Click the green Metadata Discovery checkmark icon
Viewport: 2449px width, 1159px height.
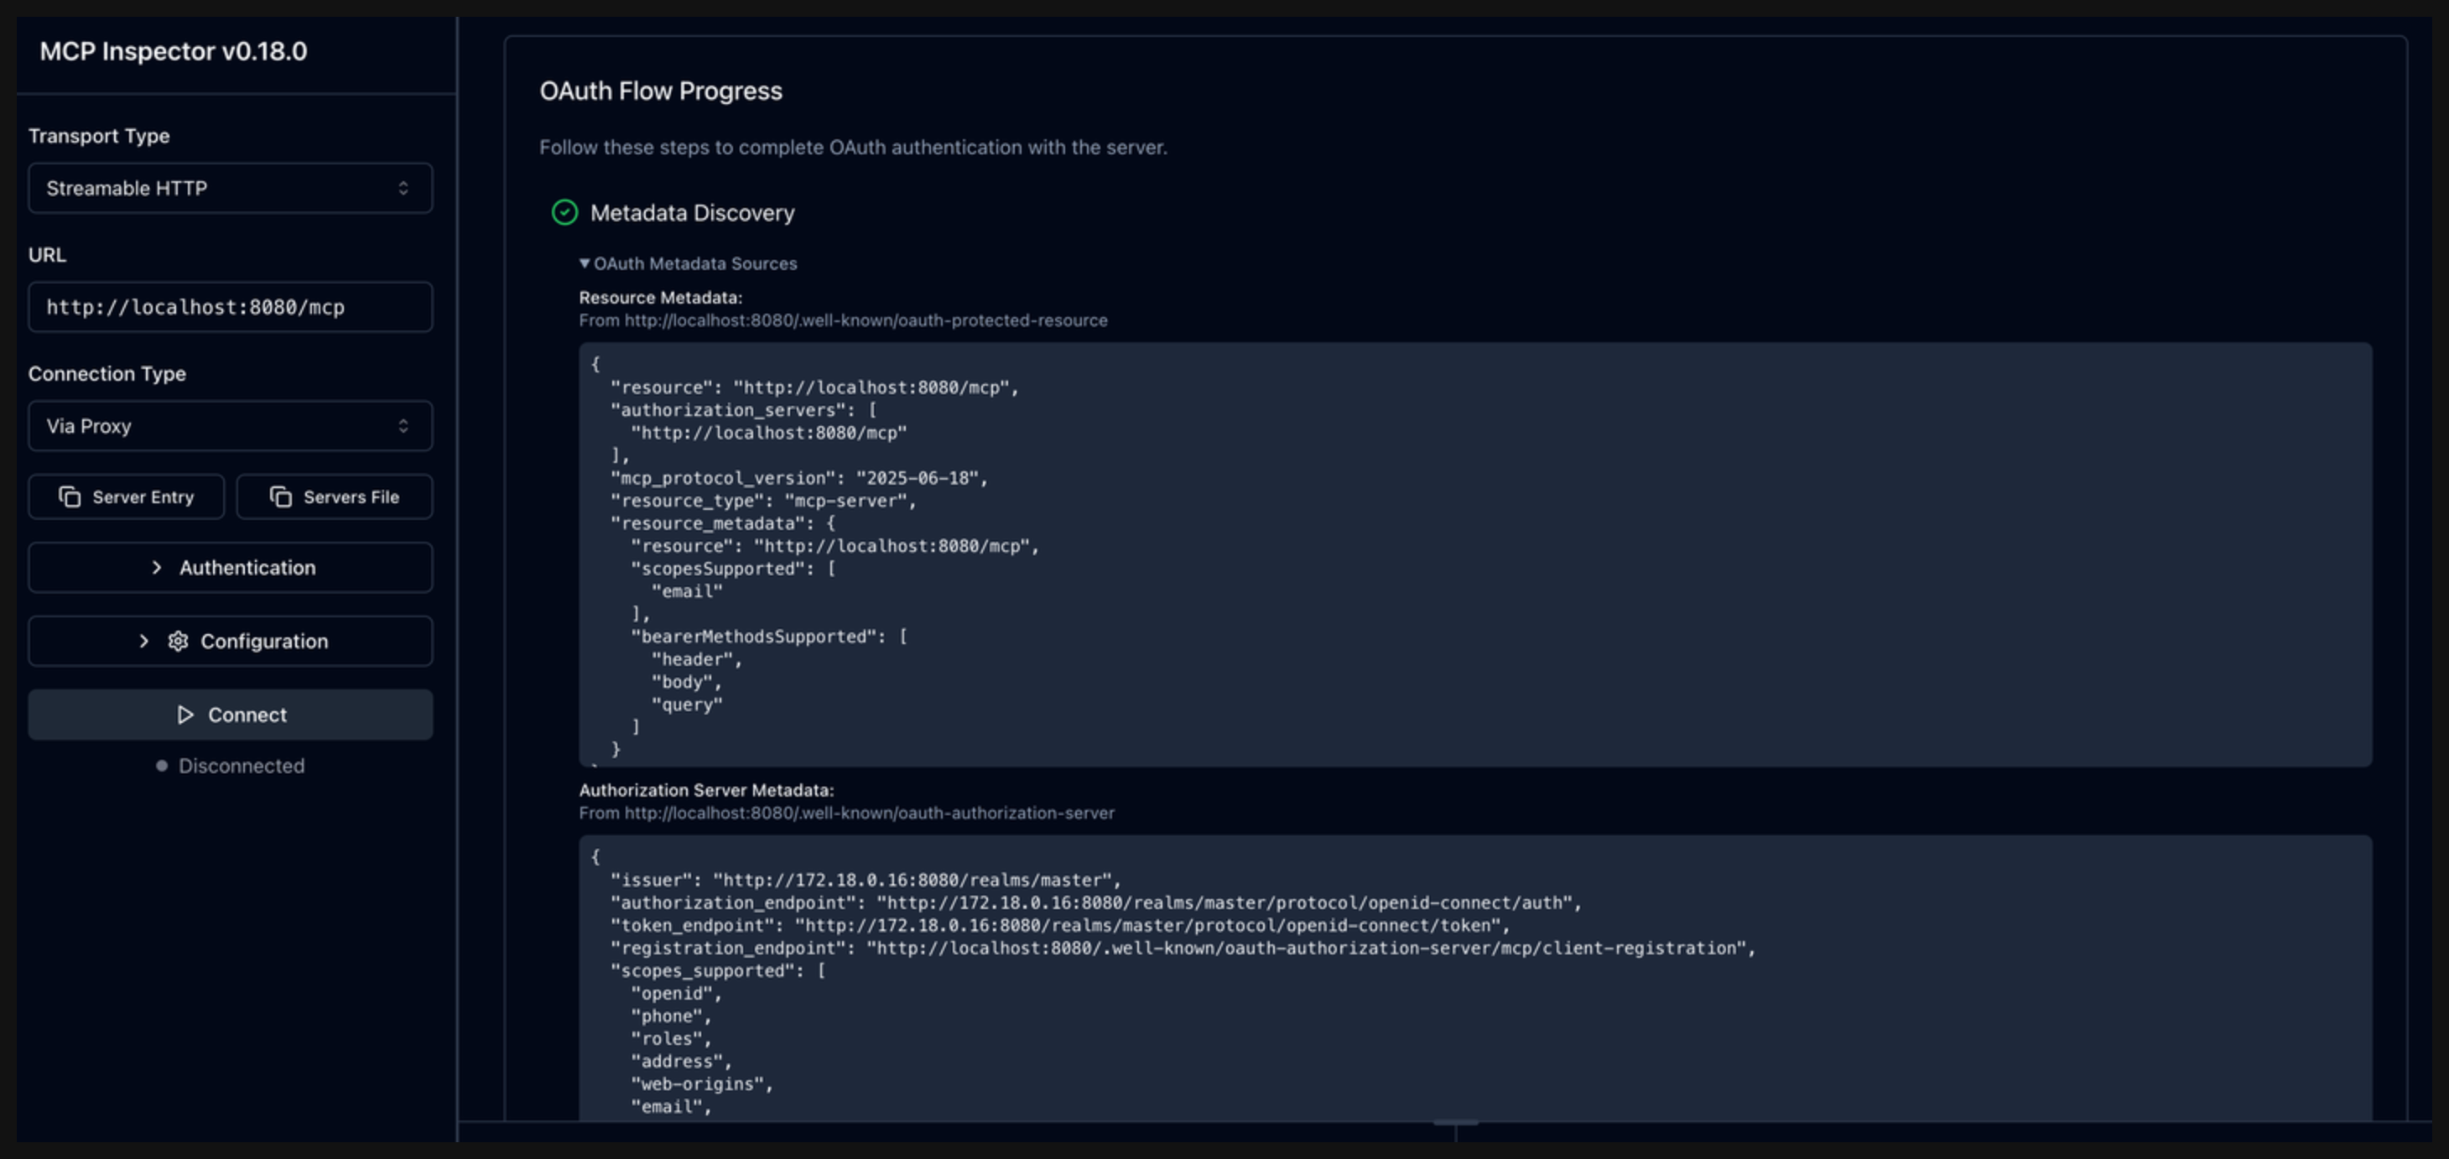pos(564,212)
